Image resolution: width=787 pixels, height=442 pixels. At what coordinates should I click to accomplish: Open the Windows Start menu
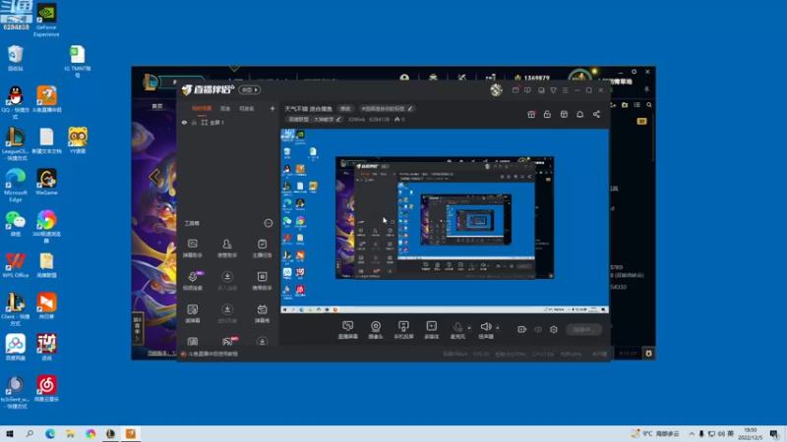click(9, 434)
